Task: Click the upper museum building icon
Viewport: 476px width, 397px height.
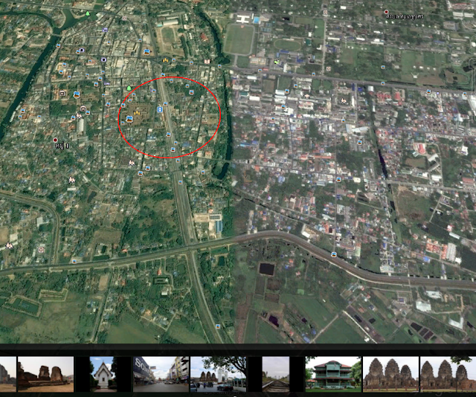Action: [62, 93]
